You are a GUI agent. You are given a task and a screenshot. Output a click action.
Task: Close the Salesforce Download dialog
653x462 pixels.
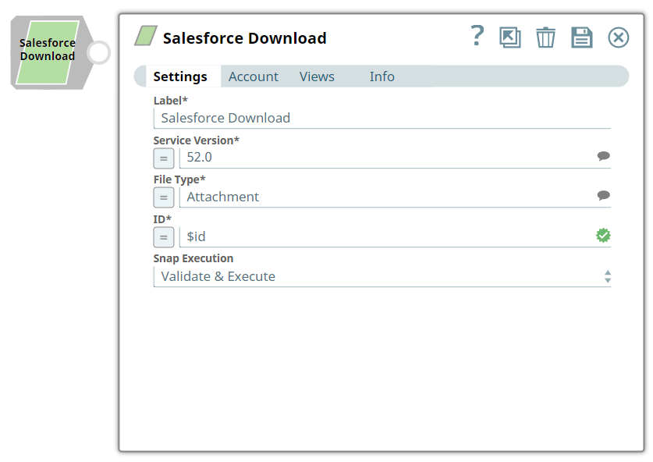tap(619, 37)
